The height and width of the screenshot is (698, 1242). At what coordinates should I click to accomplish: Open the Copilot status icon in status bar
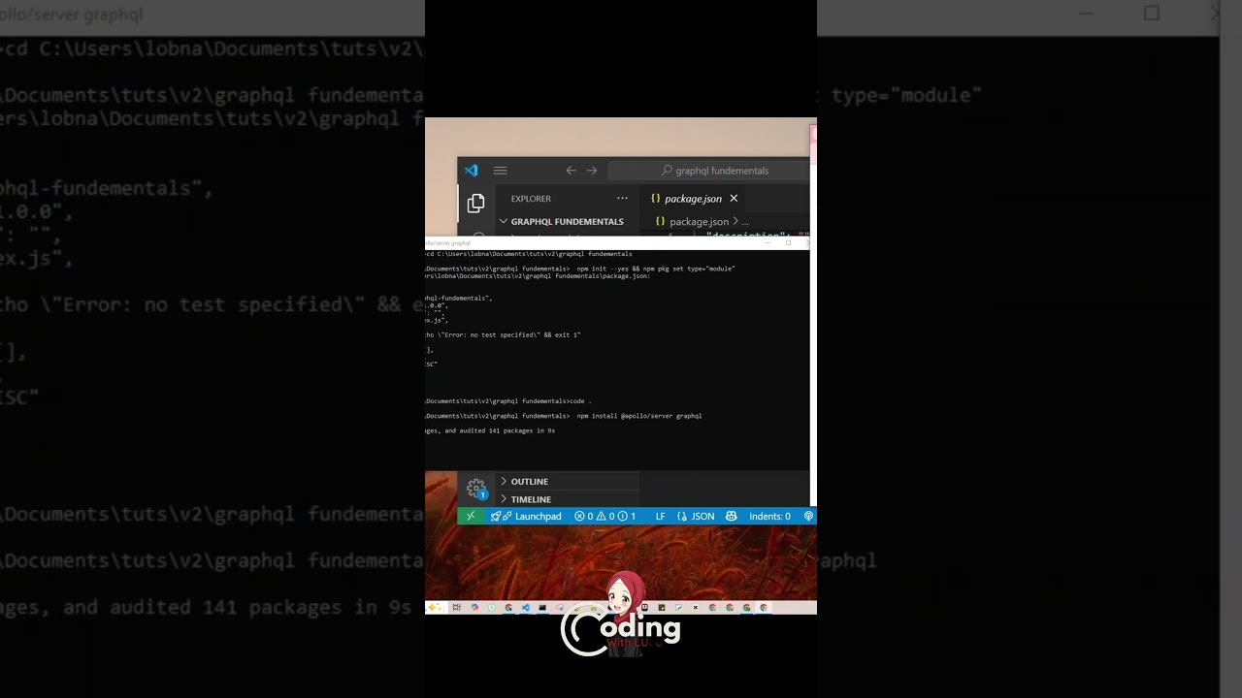click(731, 517)
